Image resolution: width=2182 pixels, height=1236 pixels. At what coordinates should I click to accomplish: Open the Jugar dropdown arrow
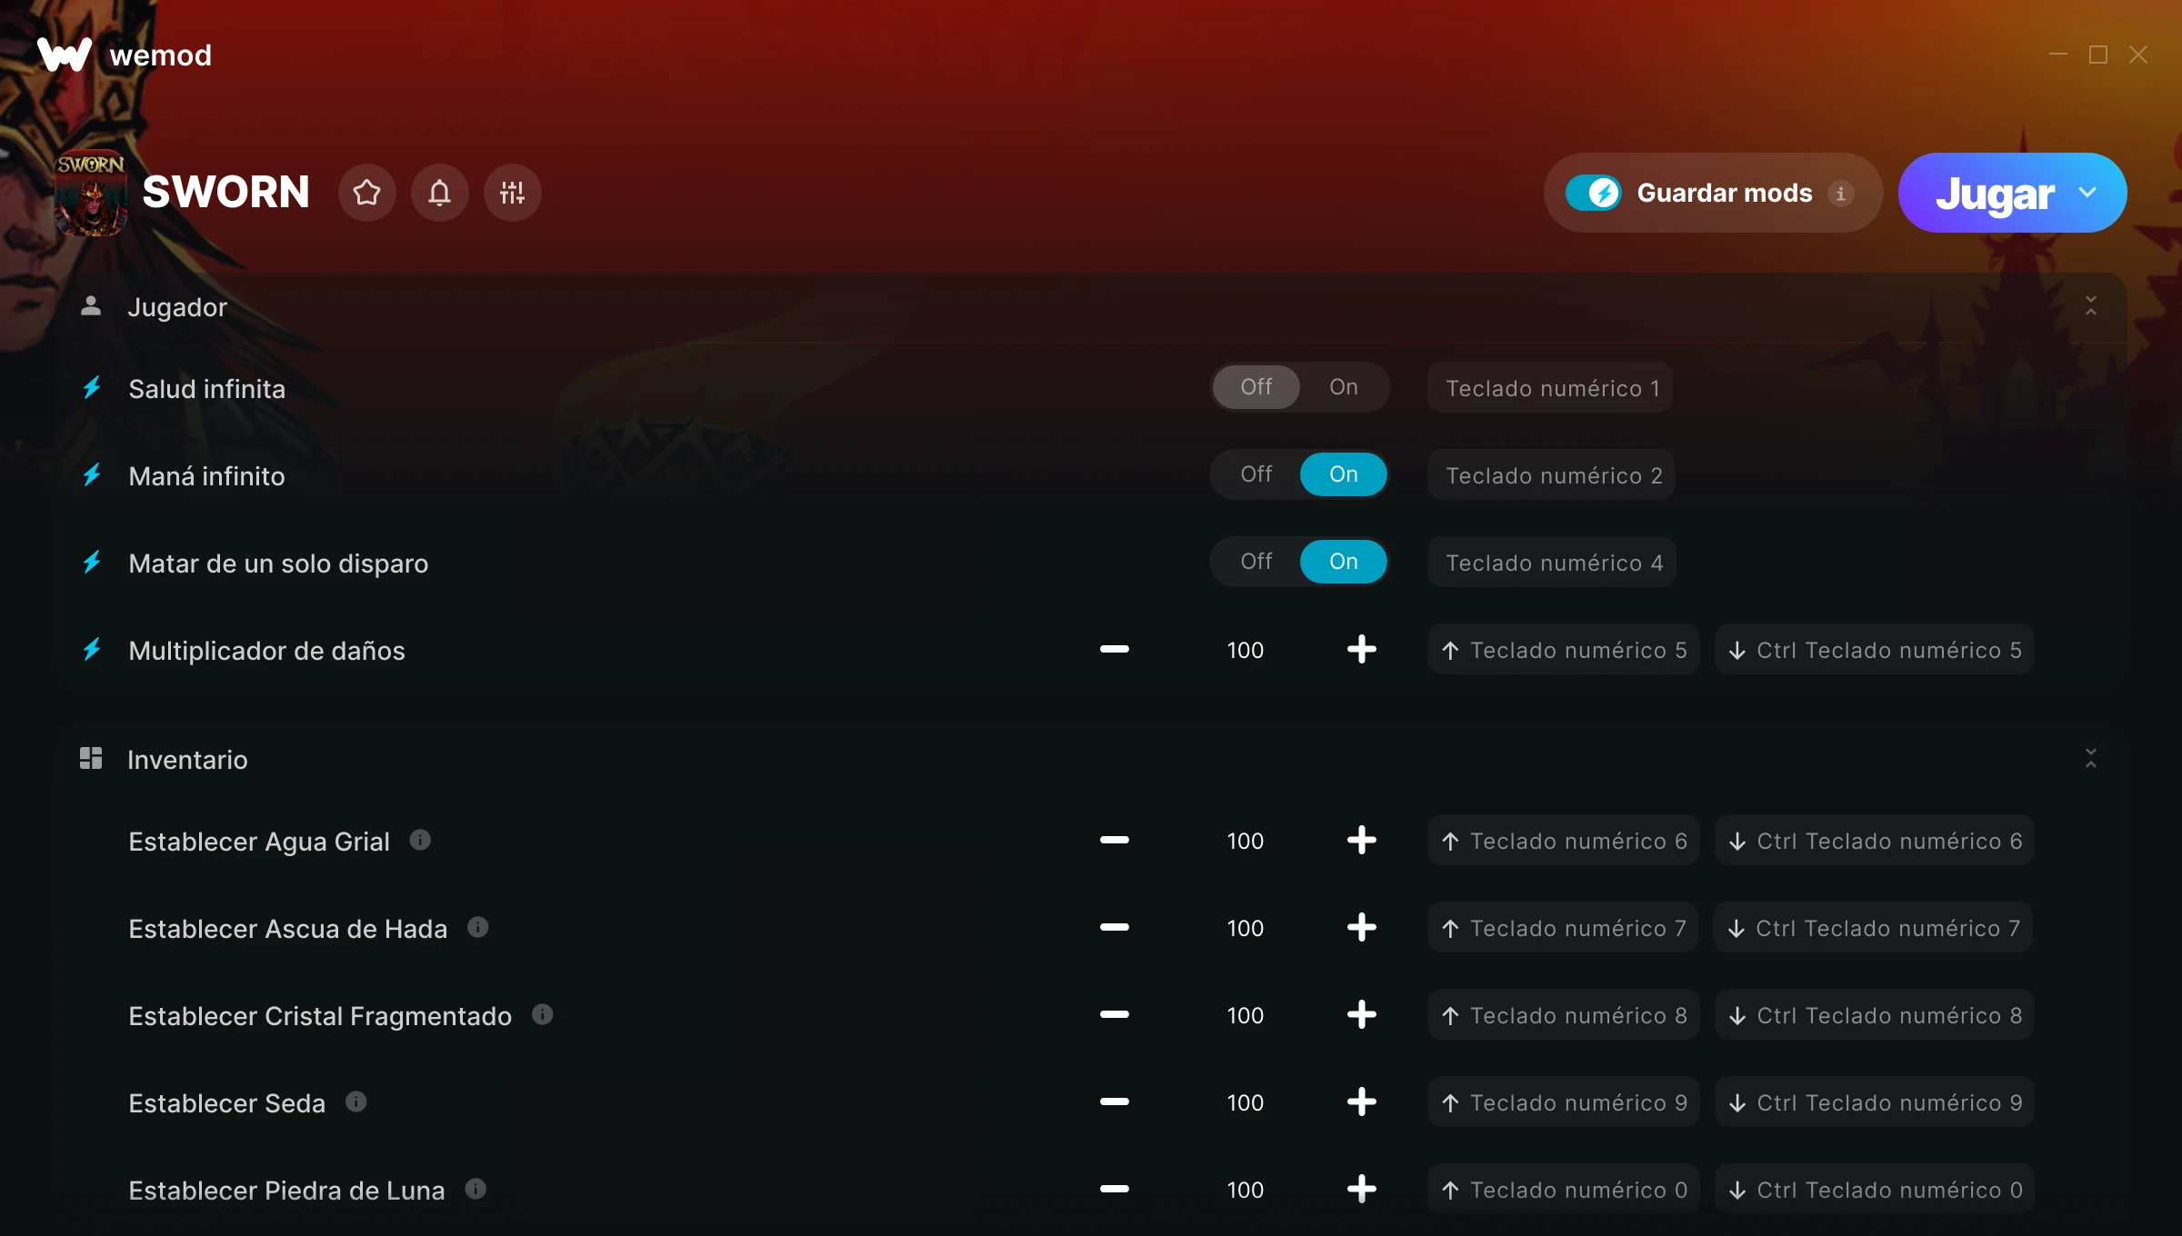point(2088,193)
